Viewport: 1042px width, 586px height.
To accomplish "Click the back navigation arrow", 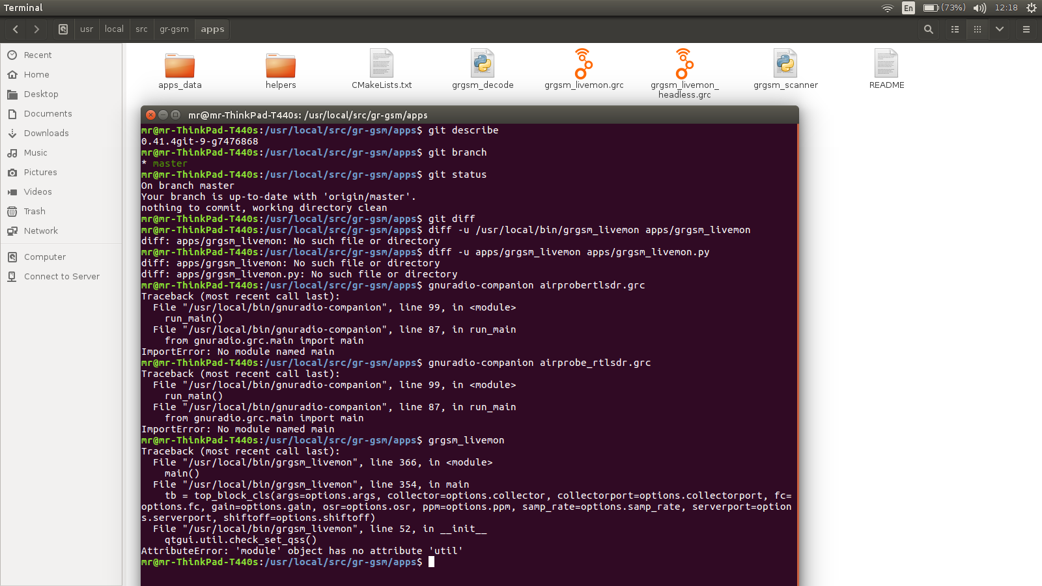I will pyautogui.click(x=15, y=29).
